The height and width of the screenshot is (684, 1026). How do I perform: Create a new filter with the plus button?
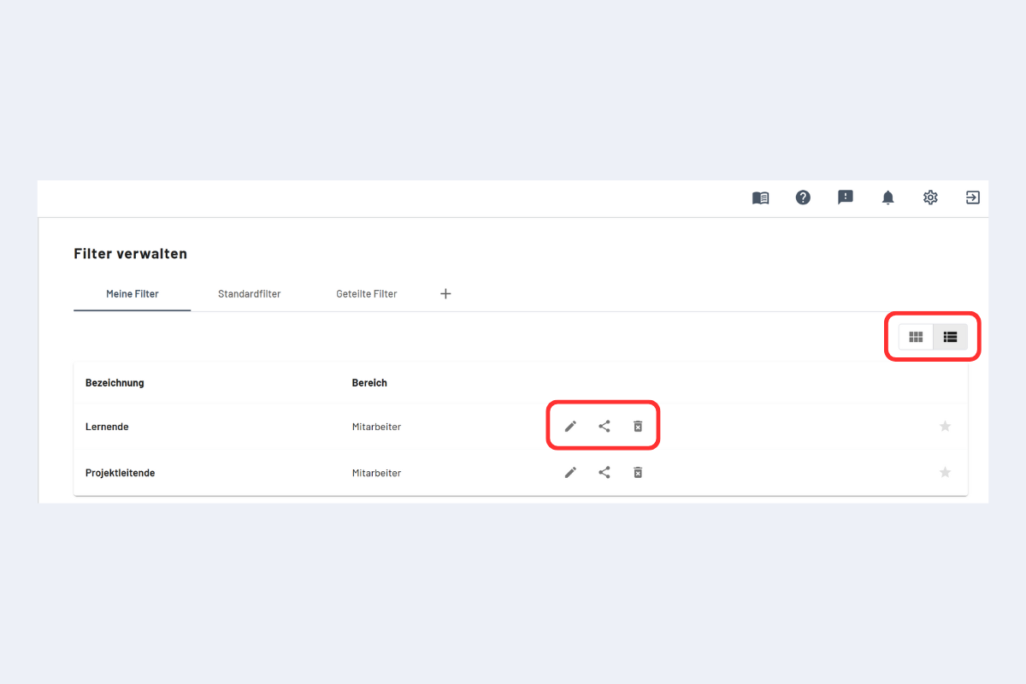tap(445, 293)
